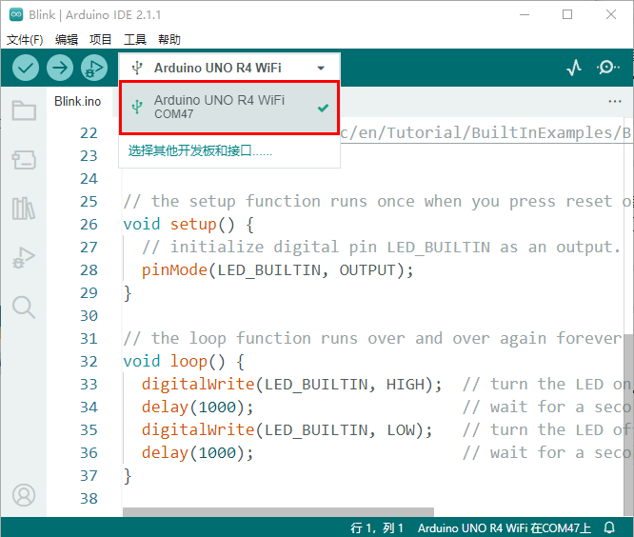The width and height of the screenshot is (634, 537).
Task: Click Arduino UNO R4 WiFi 在COM47上 status
Action: [x=505, y=527]
